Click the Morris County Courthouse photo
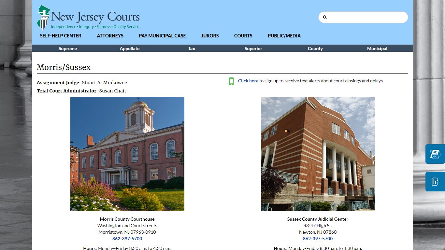Image resolution: width=445 pixels, height=250 pixels. [127, 154]
